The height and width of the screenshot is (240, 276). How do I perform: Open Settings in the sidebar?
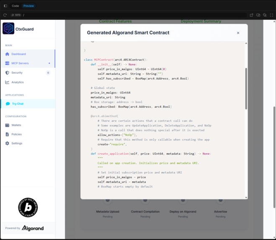[28, 143]
